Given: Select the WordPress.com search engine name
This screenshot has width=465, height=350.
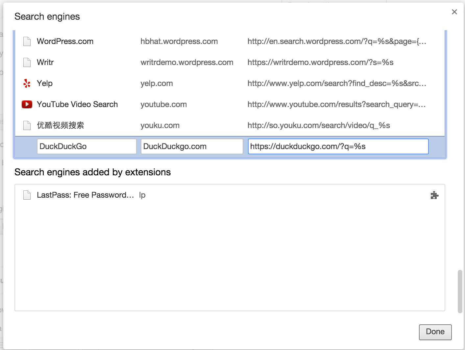Looking at the screenshot, I should [65, 41].
